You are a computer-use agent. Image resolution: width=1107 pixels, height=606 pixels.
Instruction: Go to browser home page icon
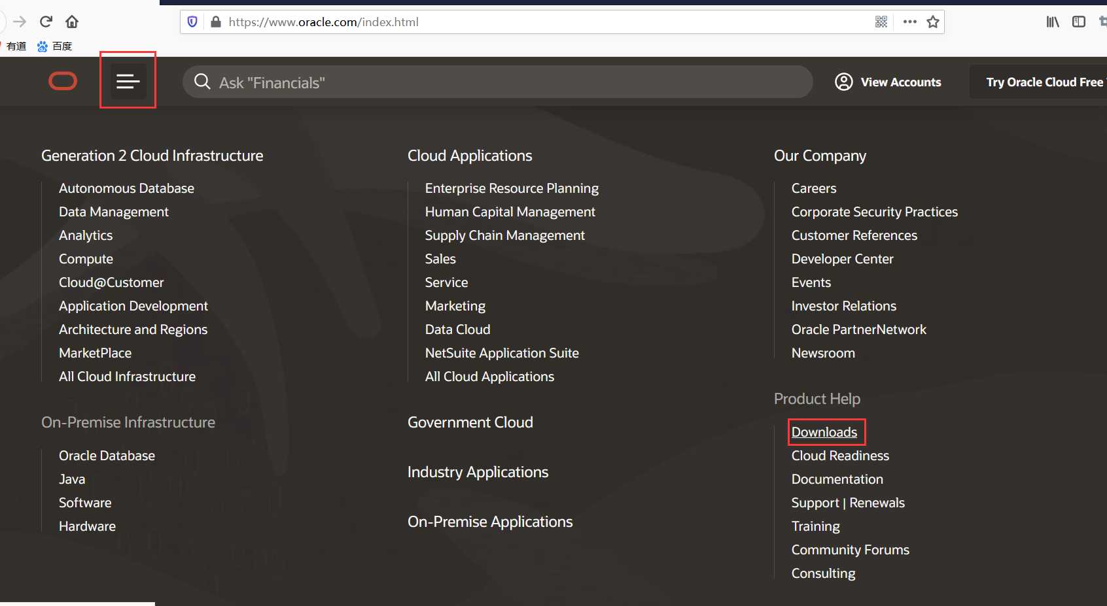72,22
